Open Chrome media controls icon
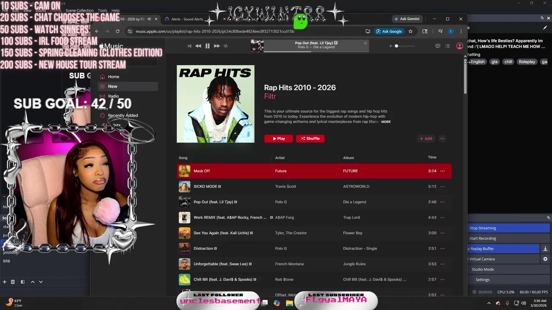The height and width of the screenshot is (310, 552). (x=440, y=31)
